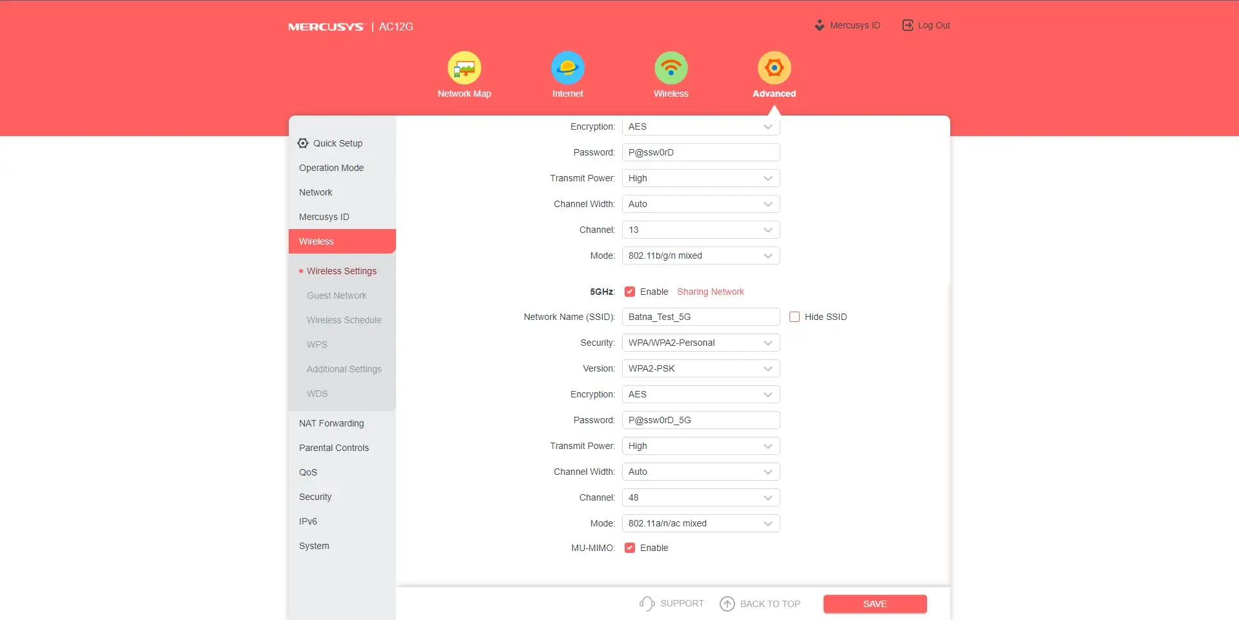Screen dimensions: 1239x620
Task: Open the 802.11b/g/n mixed Mode dropdown
Action: [x=700, y=255]
